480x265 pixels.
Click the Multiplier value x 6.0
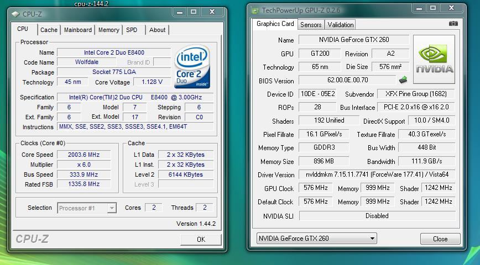(x=84, y=165)
